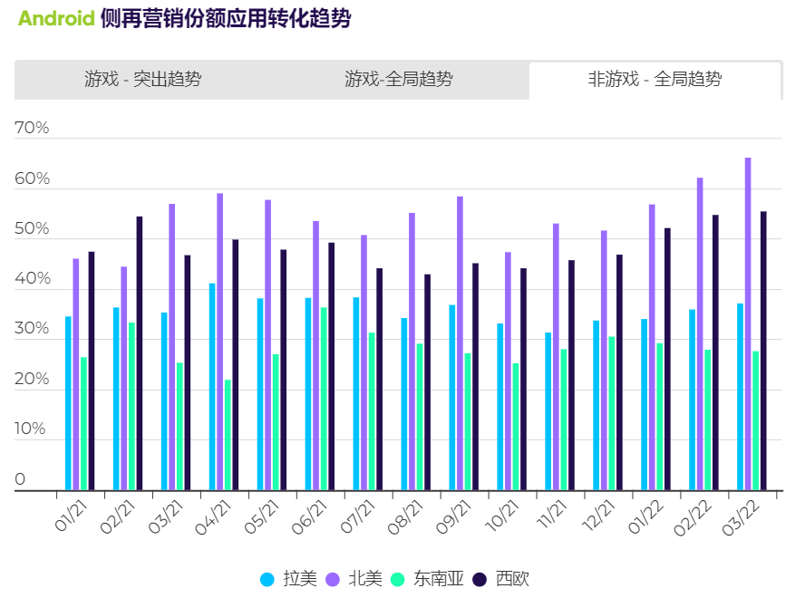Click the purple 北美 legend dot
Image resolution: width=805 pixels, height=598 pixels.
(x=333, y=580)
